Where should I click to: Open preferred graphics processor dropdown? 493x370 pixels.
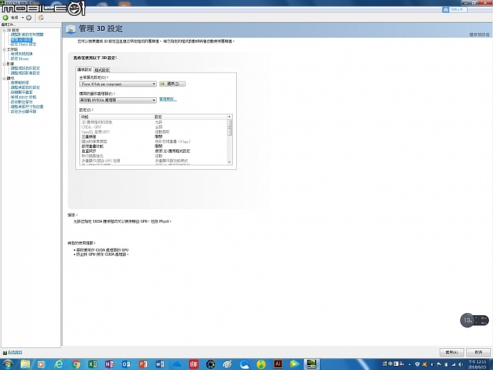(118, 100)
